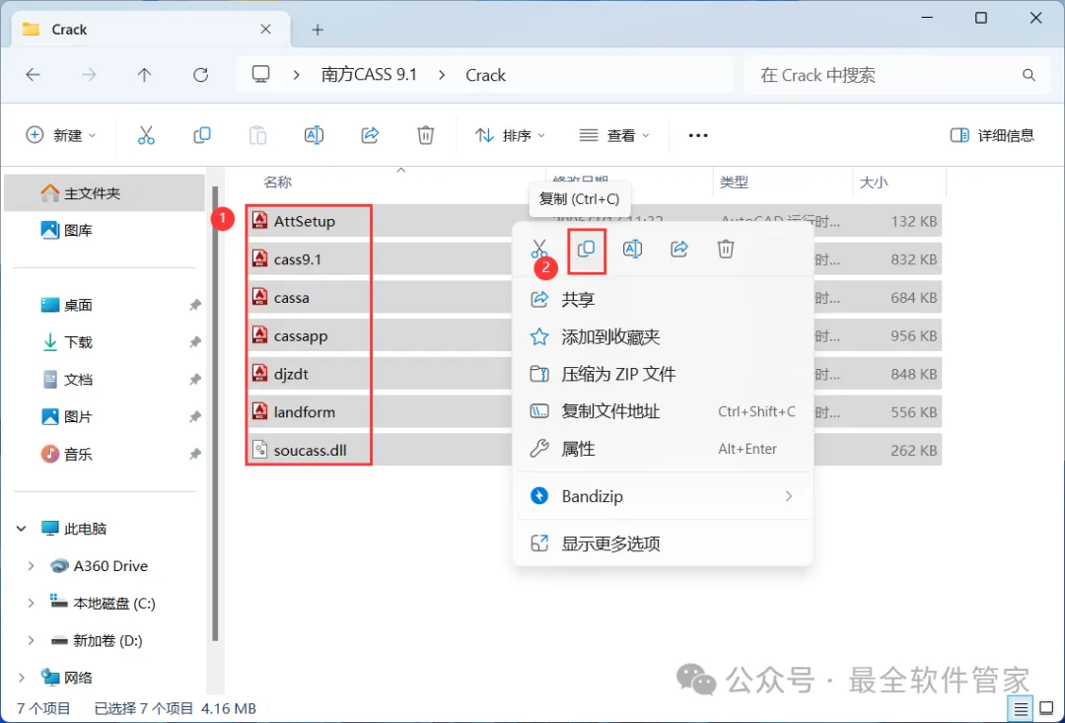
Task: Open the three-dot more options menu
Action: pos(698,135)
